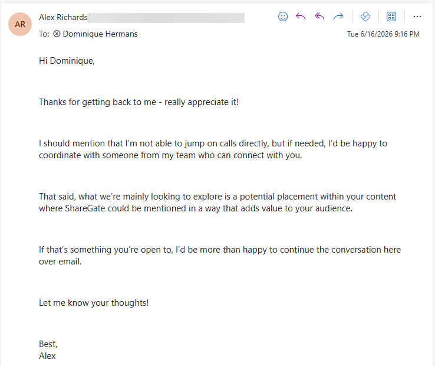Expand the More actions ellipsis menu

point(417,17)
